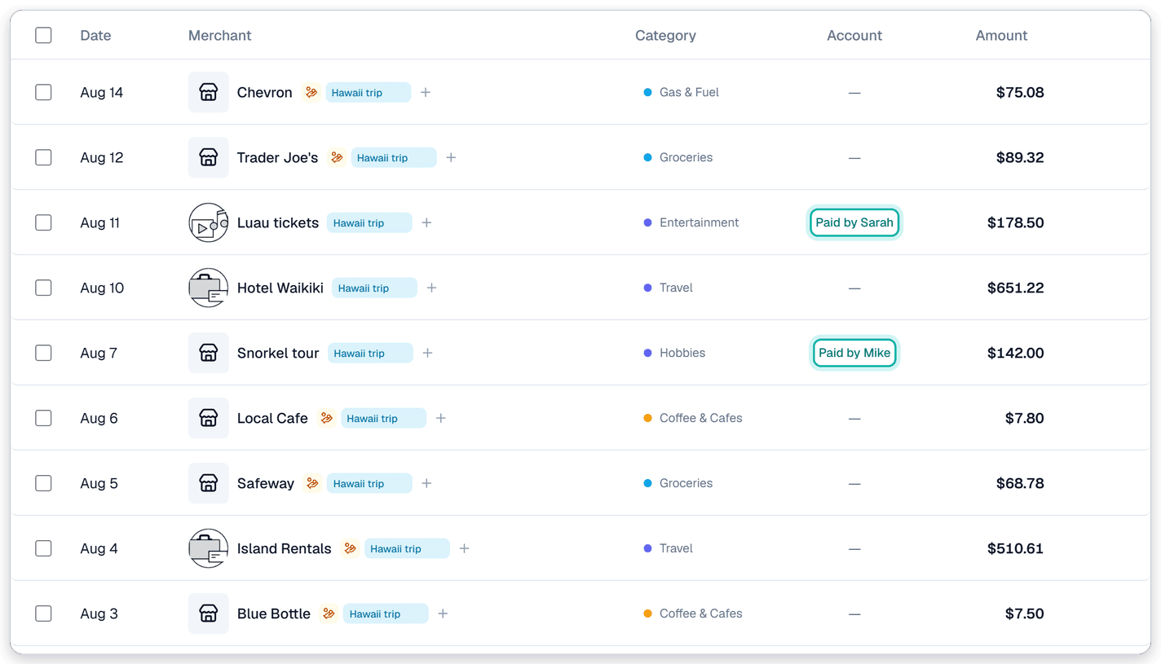Image resolution: width=1161 pixels, height=664 pixels.
Task: Open the Entertainment category selector
Action: coord(691,222)
